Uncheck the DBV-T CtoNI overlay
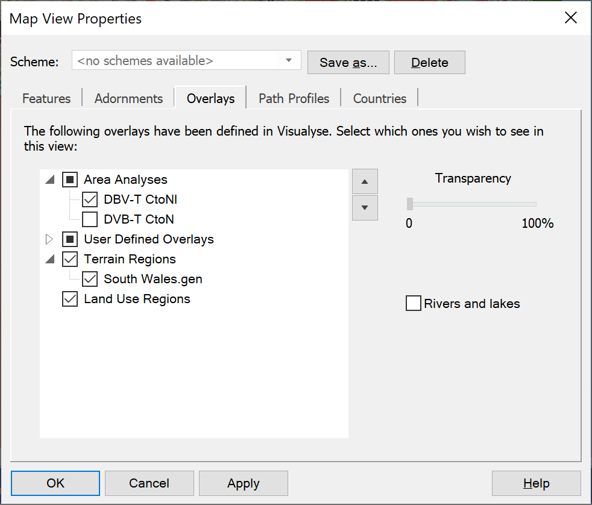The width and height of the screenshot is (592, 505). coord(90,199)
